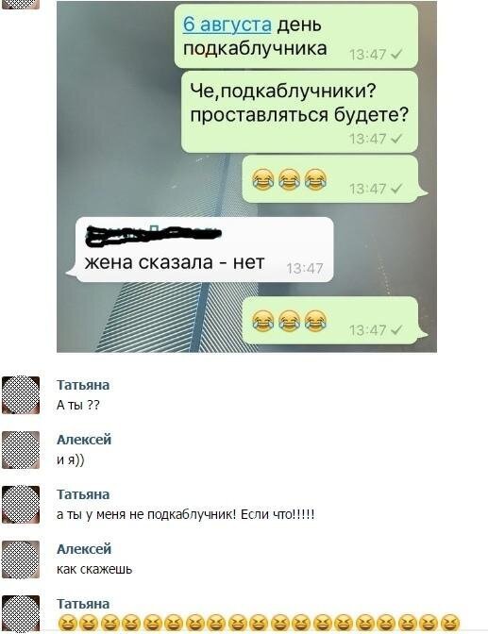Open Алексей's avatar beside 'и я))'
The width and height of the screenshot is (488, 634).
[x=21, y=450]
